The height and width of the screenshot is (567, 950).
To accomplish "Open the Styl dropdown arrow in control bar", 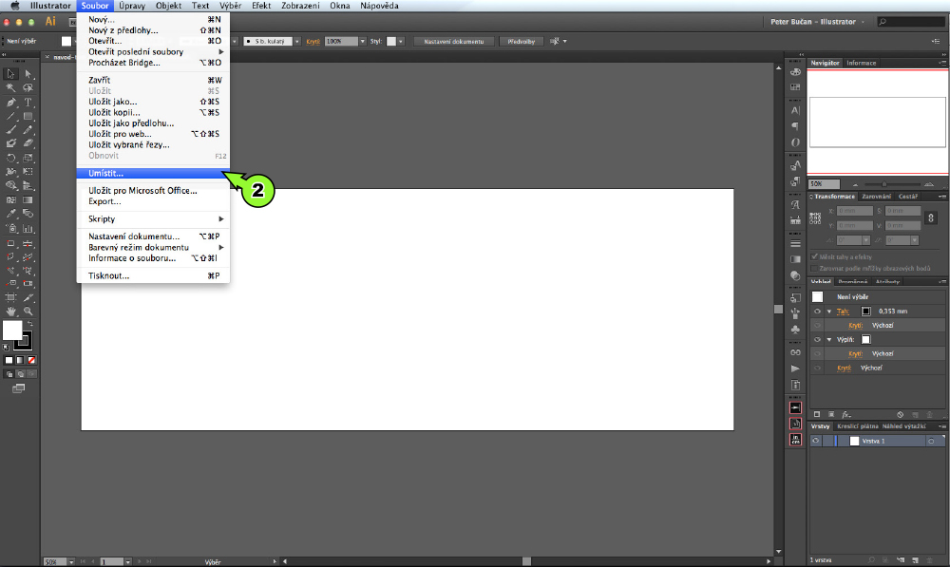I will [x=401, y=41].
